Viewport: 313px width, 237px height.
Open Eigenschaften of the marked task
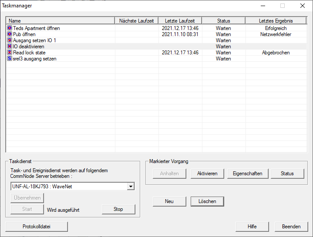[247, 174]
